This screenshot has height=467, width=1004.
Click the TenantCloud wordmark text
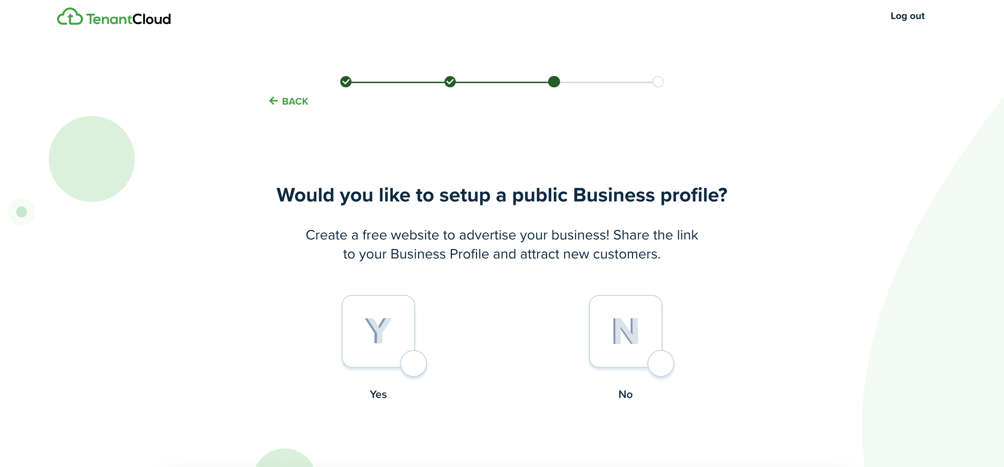coord(129,19)
